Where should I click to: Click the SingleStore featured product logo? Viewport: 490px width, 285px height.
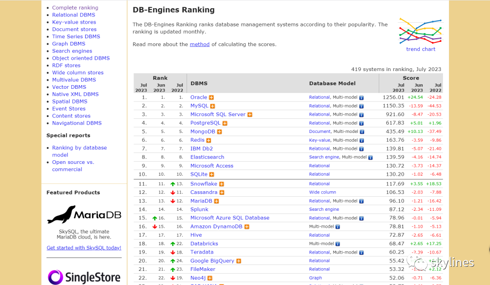click(x=84, y=277)
